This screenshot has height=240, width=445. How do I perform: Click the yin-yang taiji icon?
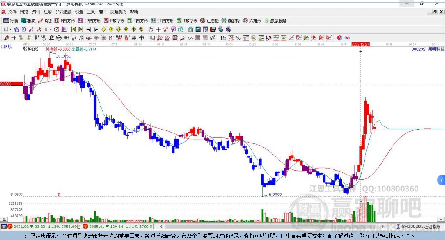tap(339, 38)
